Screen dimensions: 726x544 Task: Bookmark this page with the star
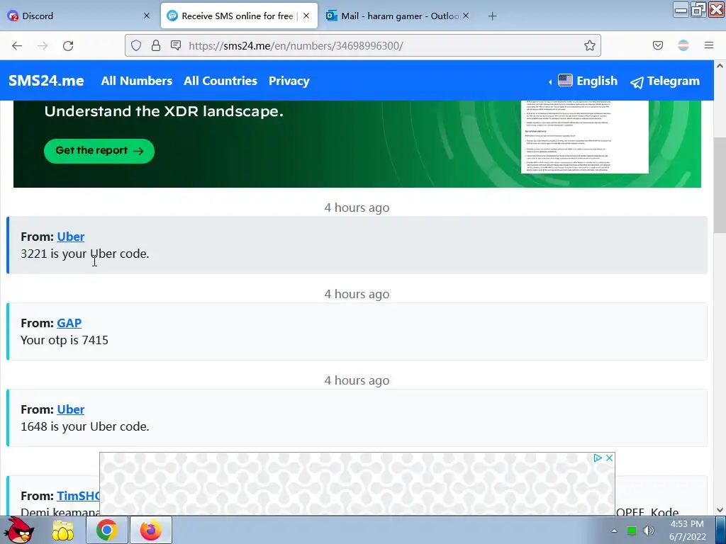click(589, 45)
